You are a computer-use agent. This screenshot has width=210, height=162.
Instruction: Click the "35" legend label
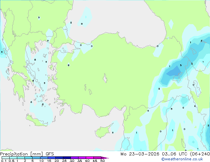click(79, 161)
